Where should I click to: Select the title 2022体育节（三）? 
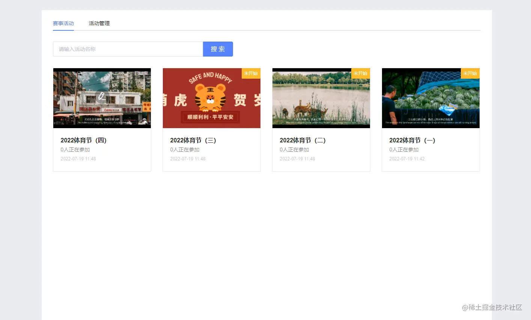[193, 140]
